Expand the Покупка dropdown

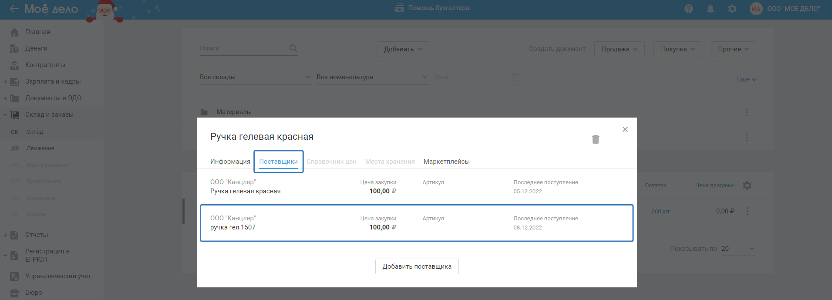(x=677, y=49)
